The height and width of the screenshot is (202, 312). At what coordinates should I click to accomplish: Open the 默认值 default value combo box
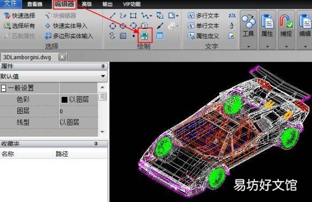pyautogui.click(x=54, y=76)
